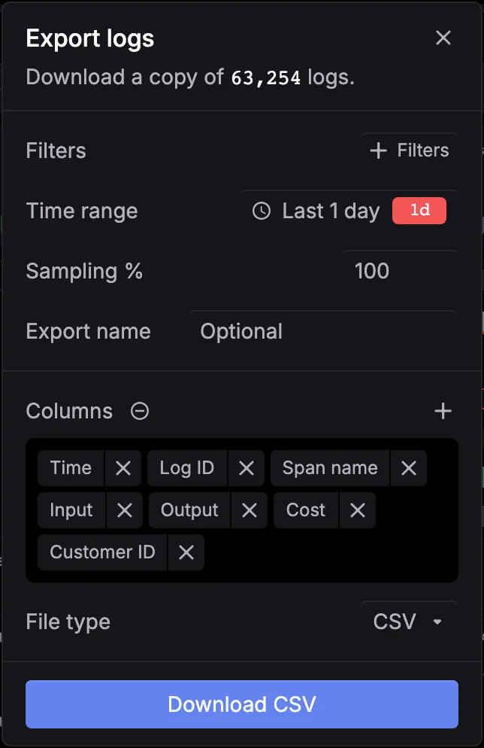Open the CSV file type dropdown
The image size is (484, 748).
pyautogui.click(x=409, y=622)
